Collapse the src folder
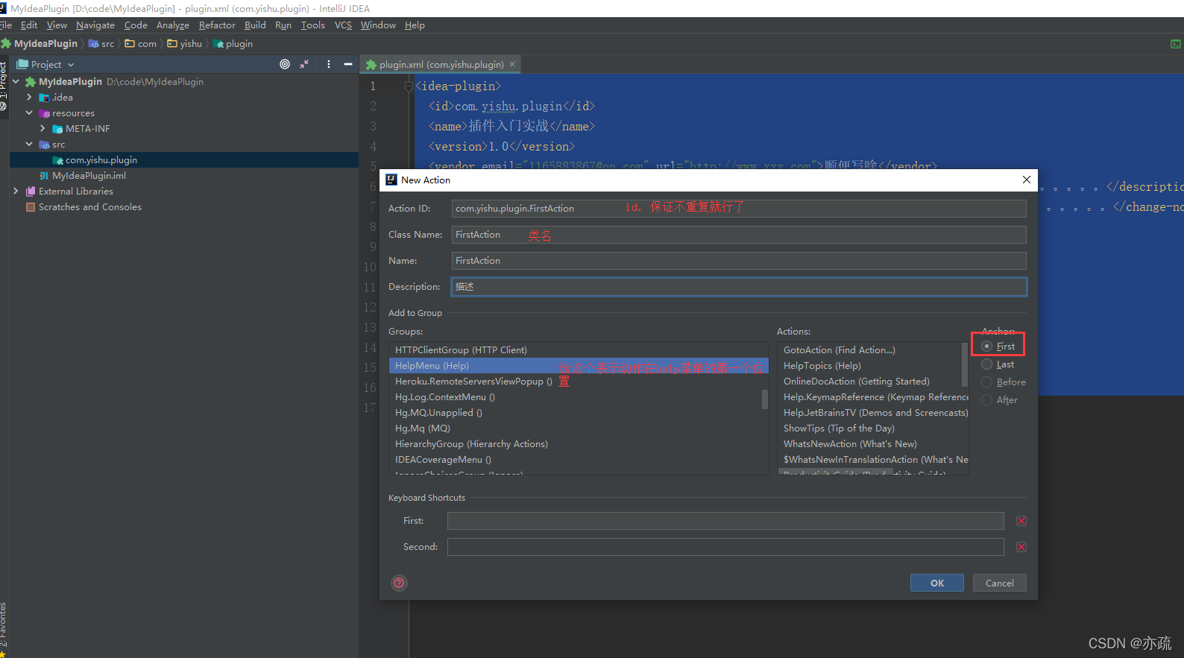The height and width of the screenshot is (658, 1184). pyautogui.click(x=29, y=145)
